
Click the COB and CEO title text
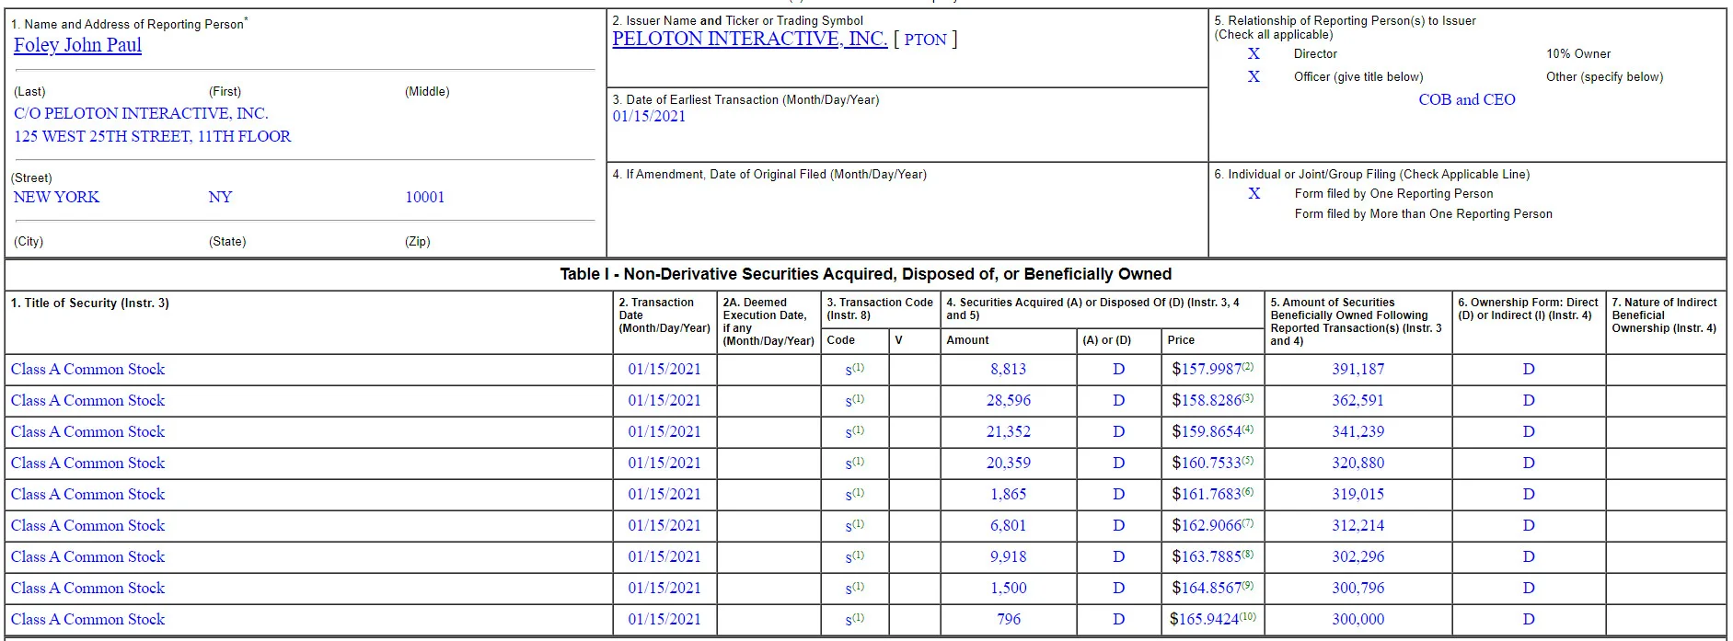click(x=1466, y=99)
